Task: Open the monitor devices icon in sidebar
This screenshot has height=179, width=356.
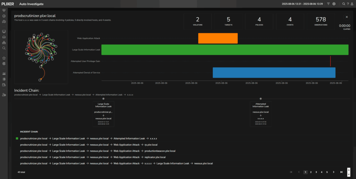Action: (x=3, y=31)
